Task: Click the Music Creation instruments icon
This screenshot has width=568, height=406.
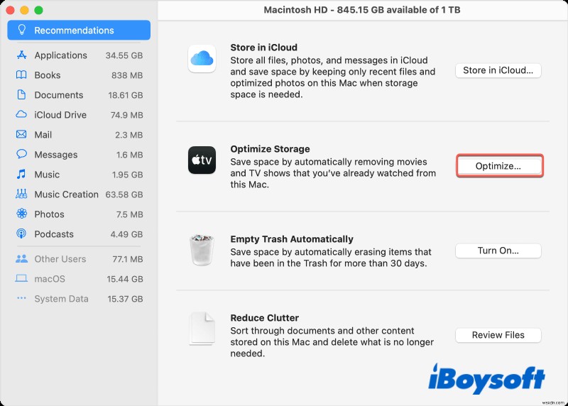Action: click(x=21, y=194)
